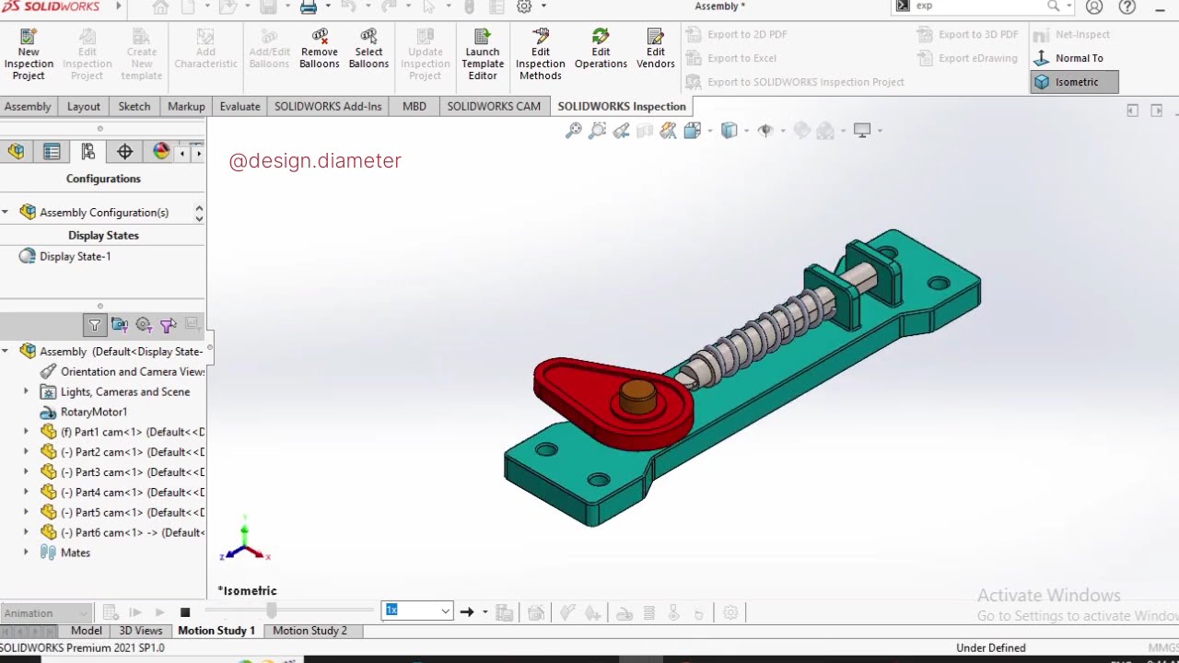Stop the motion study playback
The width and height of the screenshot is (1179, 663).
[185, 612]
